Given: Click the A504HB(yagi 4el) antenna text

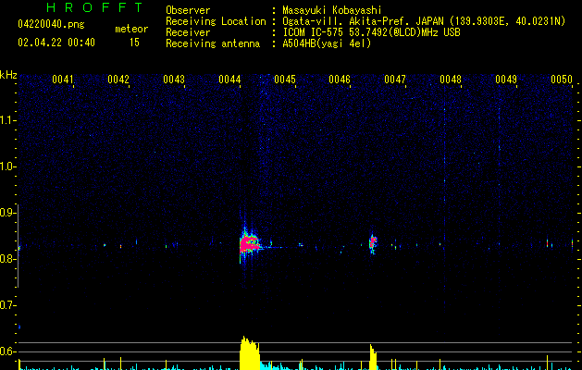Looking at the screenshot, I should 327,43.
